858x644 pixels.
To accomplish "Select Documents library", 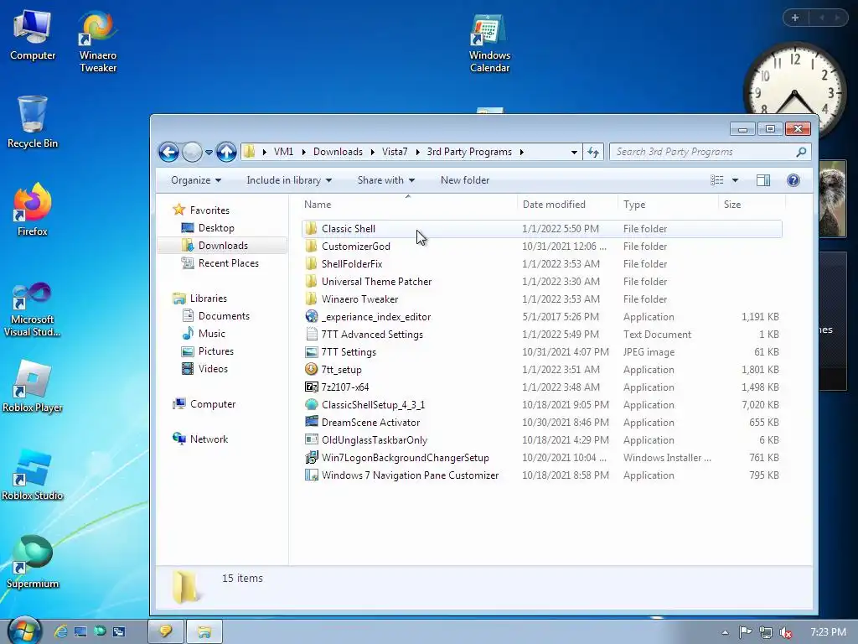I will click(224, 316).
